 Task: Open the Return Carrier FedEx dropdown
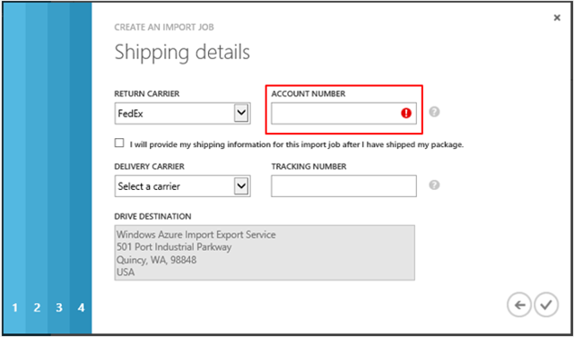click(x=182, y=114)
